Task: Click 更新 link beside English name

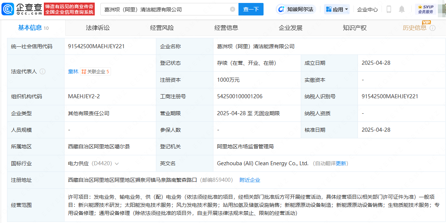Action: (341, 163)
